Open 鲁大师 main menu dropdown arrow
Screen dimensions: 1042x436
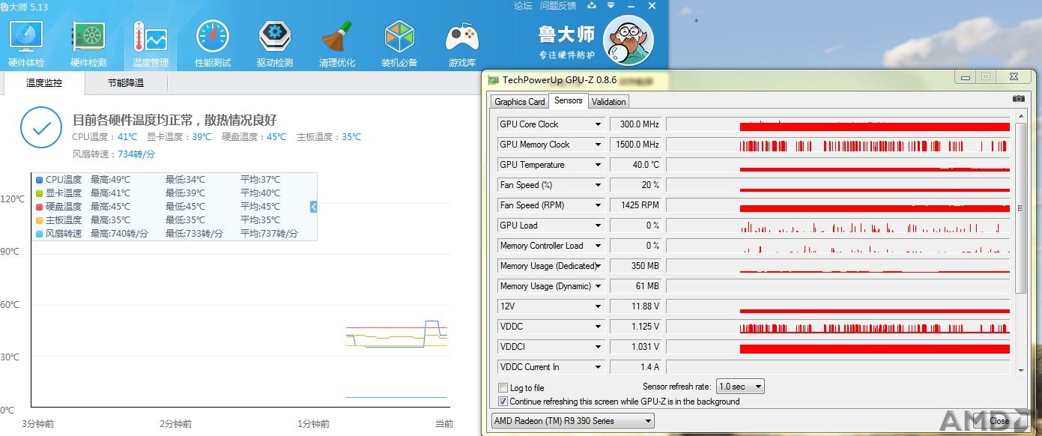[612, 6]
